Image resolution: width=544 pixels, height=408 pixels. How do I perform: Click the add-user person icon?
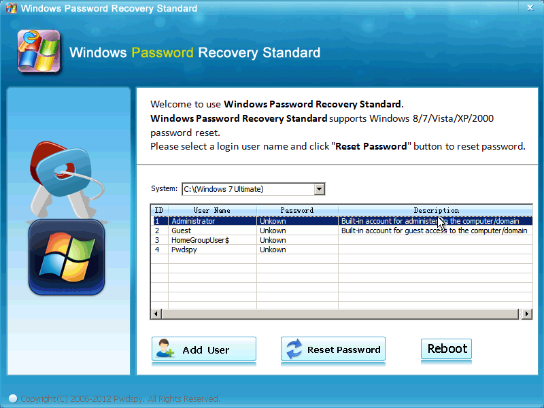(x=165, y=348)
